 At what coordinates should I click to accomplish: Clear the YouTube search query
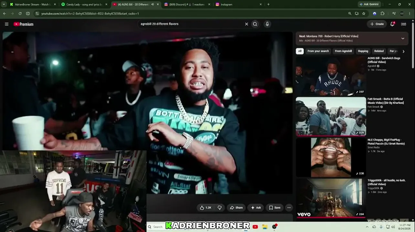[246, 24]
